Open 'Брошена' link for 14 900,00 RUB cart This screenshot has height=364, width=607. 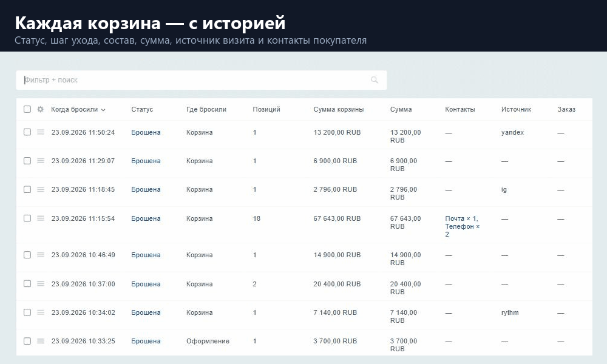pyautogui.click(x=146, y=255)
